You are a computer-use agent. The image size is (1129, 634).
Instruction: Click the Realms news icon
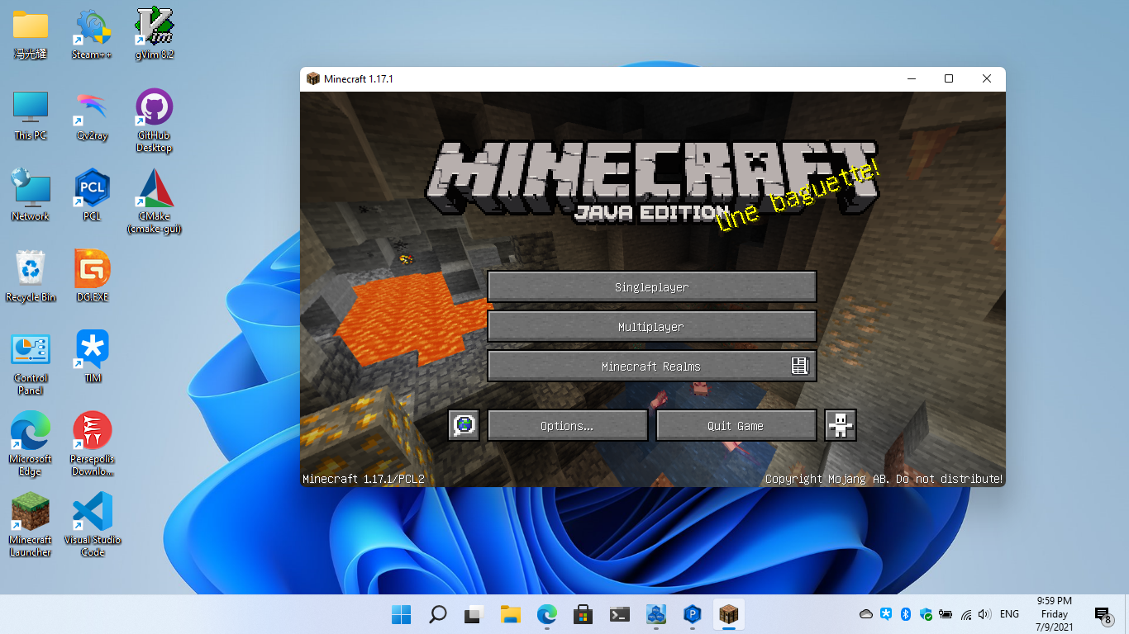799,367
